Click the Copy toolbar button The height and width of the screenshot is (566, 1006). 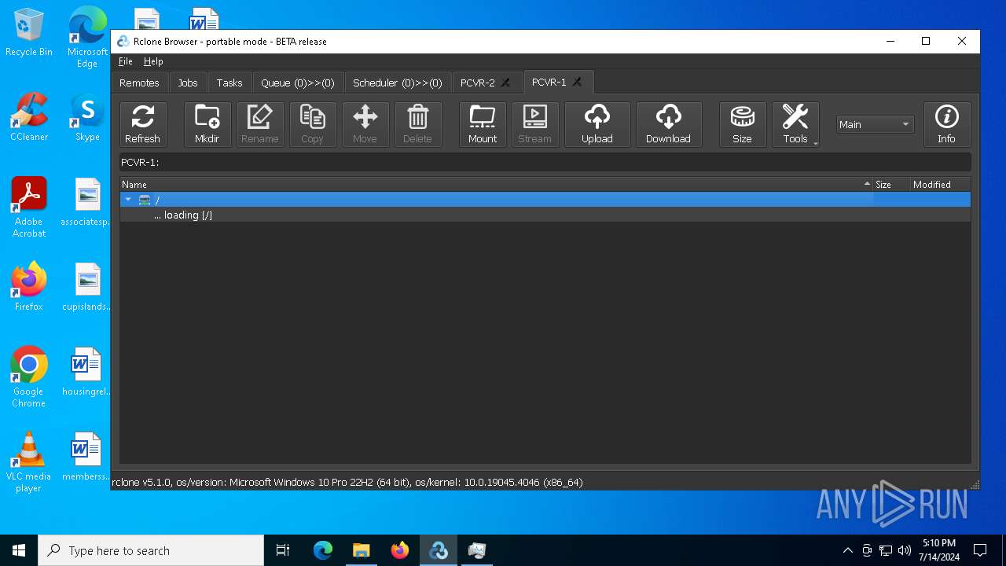tap(313, 124)
